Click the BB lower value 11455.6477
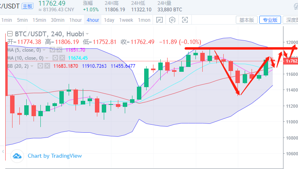The width and height of the screenshot is (298, 169). point(123,66)
